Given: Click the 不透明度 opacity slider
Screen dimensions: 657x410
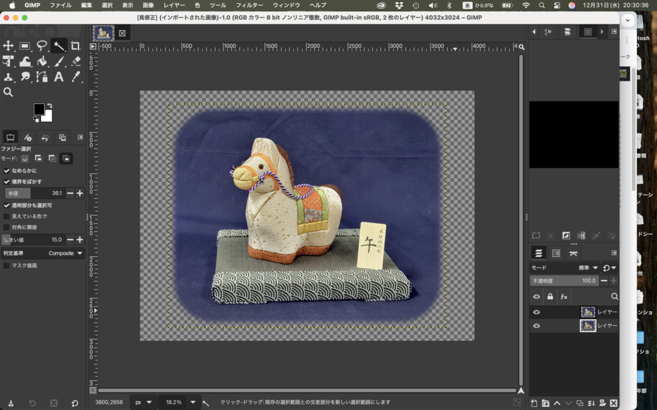Looking at the screenshot, I should tap(565, 281).
